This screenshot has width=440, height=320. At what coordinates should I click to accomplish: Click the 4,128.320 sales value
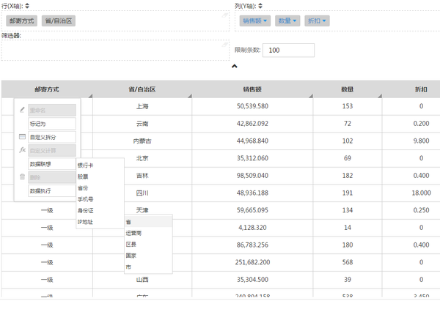click(252, 228)
